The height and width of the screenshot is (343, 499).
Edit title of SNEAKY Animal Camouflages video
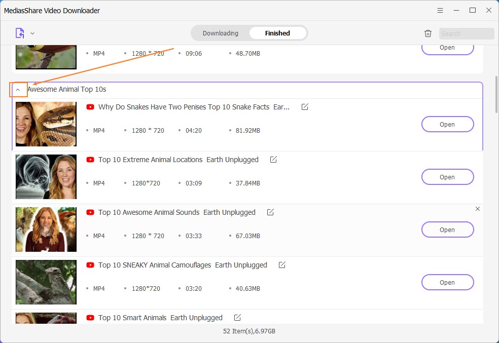coord(282,265)
